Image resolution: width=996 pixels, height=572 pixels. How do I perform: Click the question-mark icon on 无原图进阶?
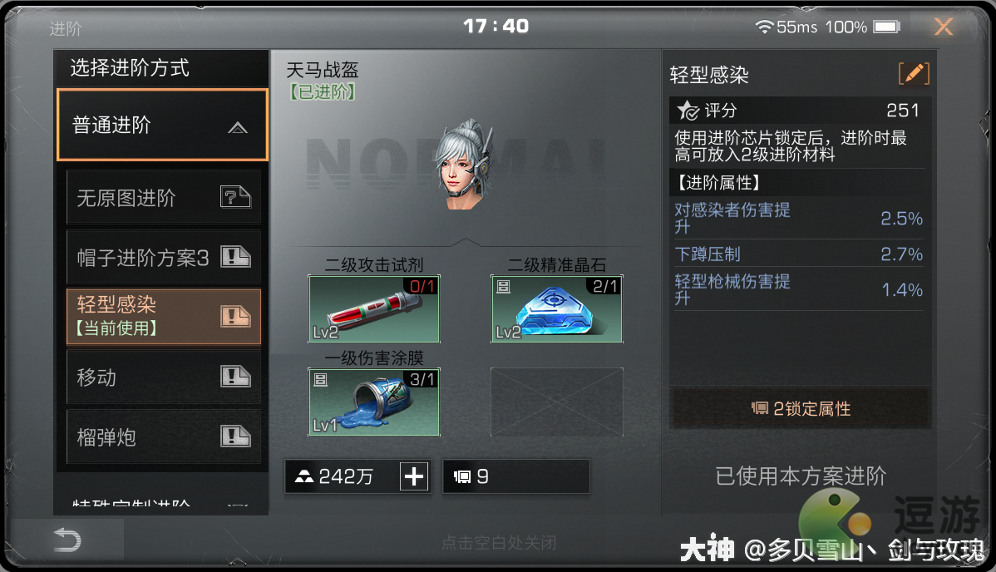click(x=235, y=197)
